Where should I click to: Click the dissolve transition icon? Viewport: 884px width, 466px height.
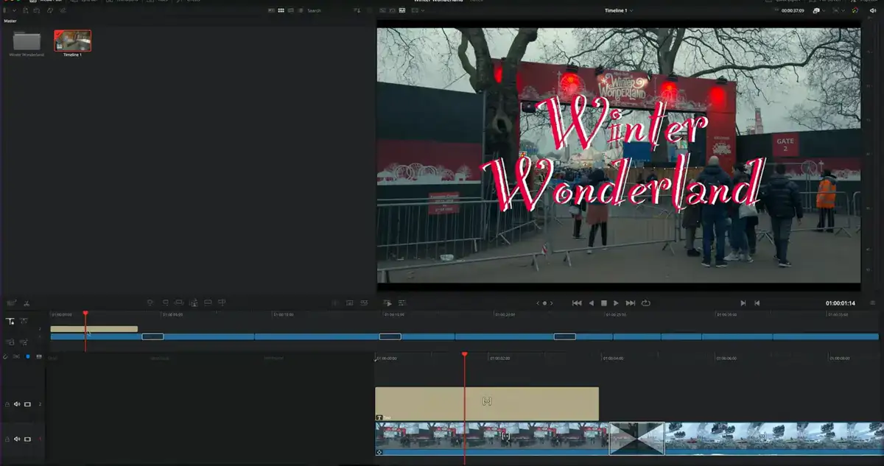click(x=350, y=303)
